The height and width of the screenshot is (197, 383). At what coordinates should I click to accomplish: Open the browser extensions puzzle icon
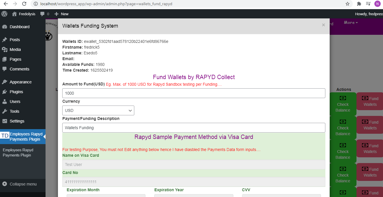point(359,4)
